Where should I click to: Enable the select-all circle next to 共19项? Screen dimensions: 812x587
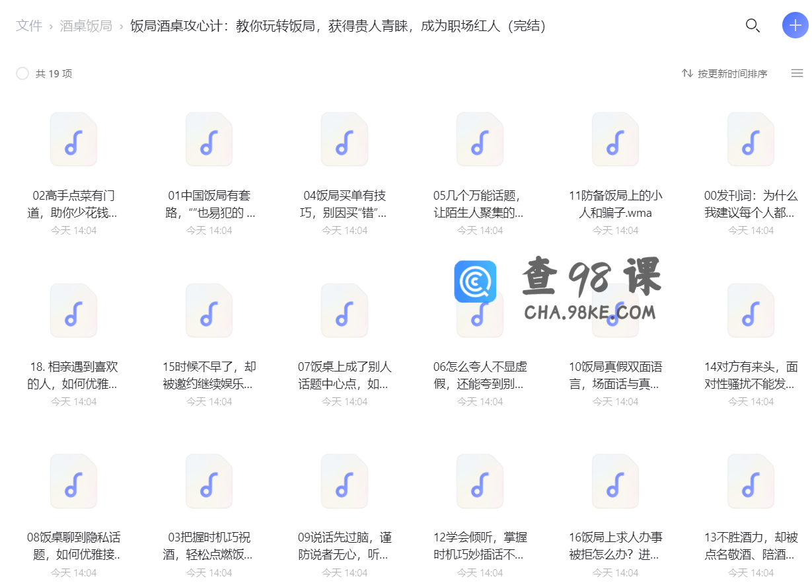(x=22, y=74)
